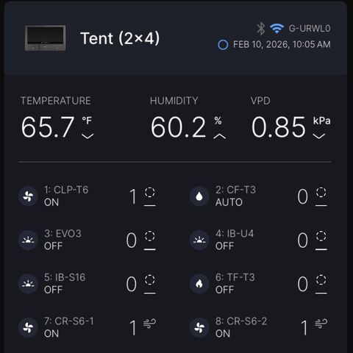The width and height of the screenshot is (353, 353).
Task: Click the ON status under CR-S6-2
Action: point(223,334)
